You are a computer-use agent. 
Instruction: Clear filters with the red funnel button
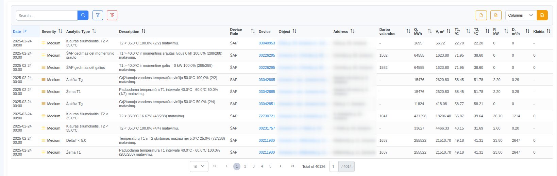point(112,15)
